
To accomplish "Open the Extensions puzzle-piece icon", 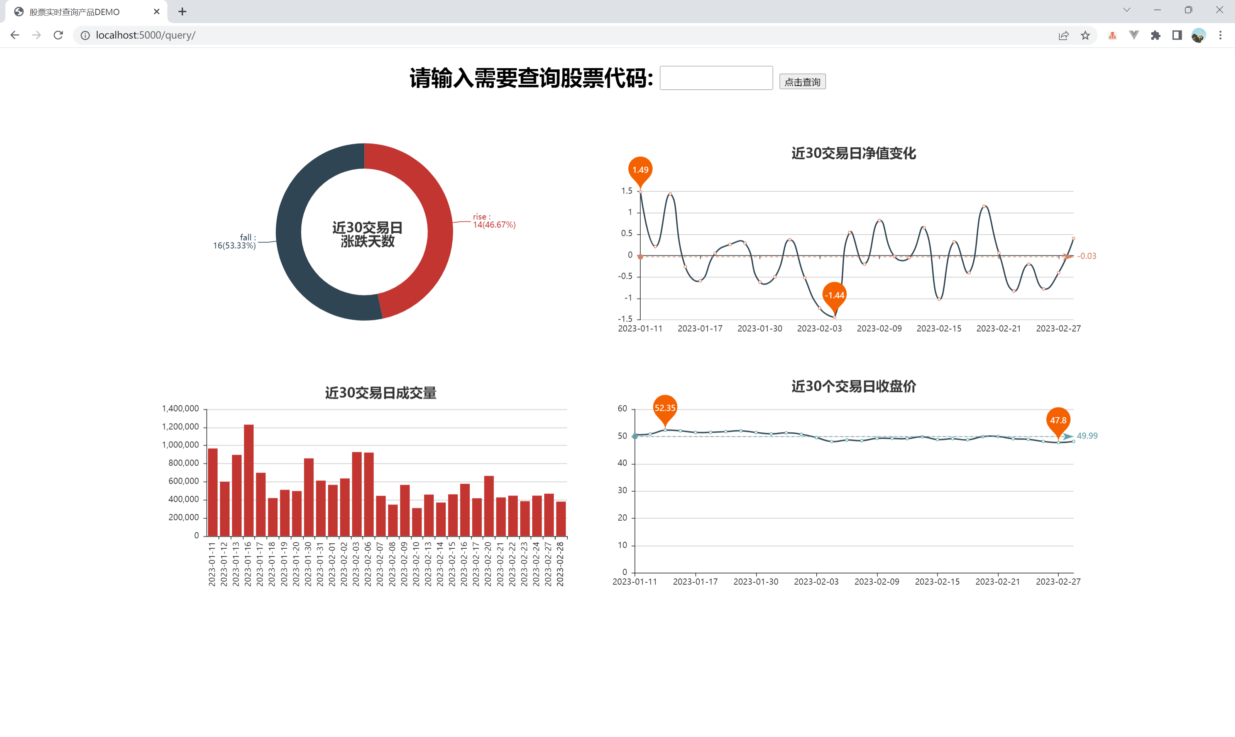I will [1155, 35].
